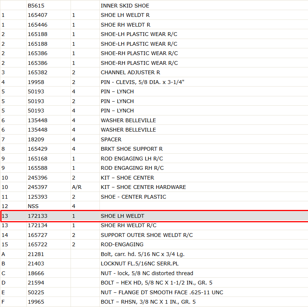
Task: Select the SUPPORT OUTER SHOE WELDT R/C row
Action: [154, 235]
